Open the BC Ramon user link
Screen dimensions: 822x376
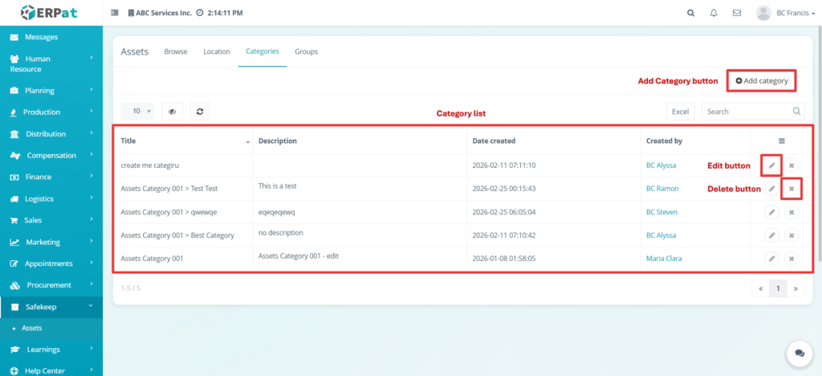(662, 189)
